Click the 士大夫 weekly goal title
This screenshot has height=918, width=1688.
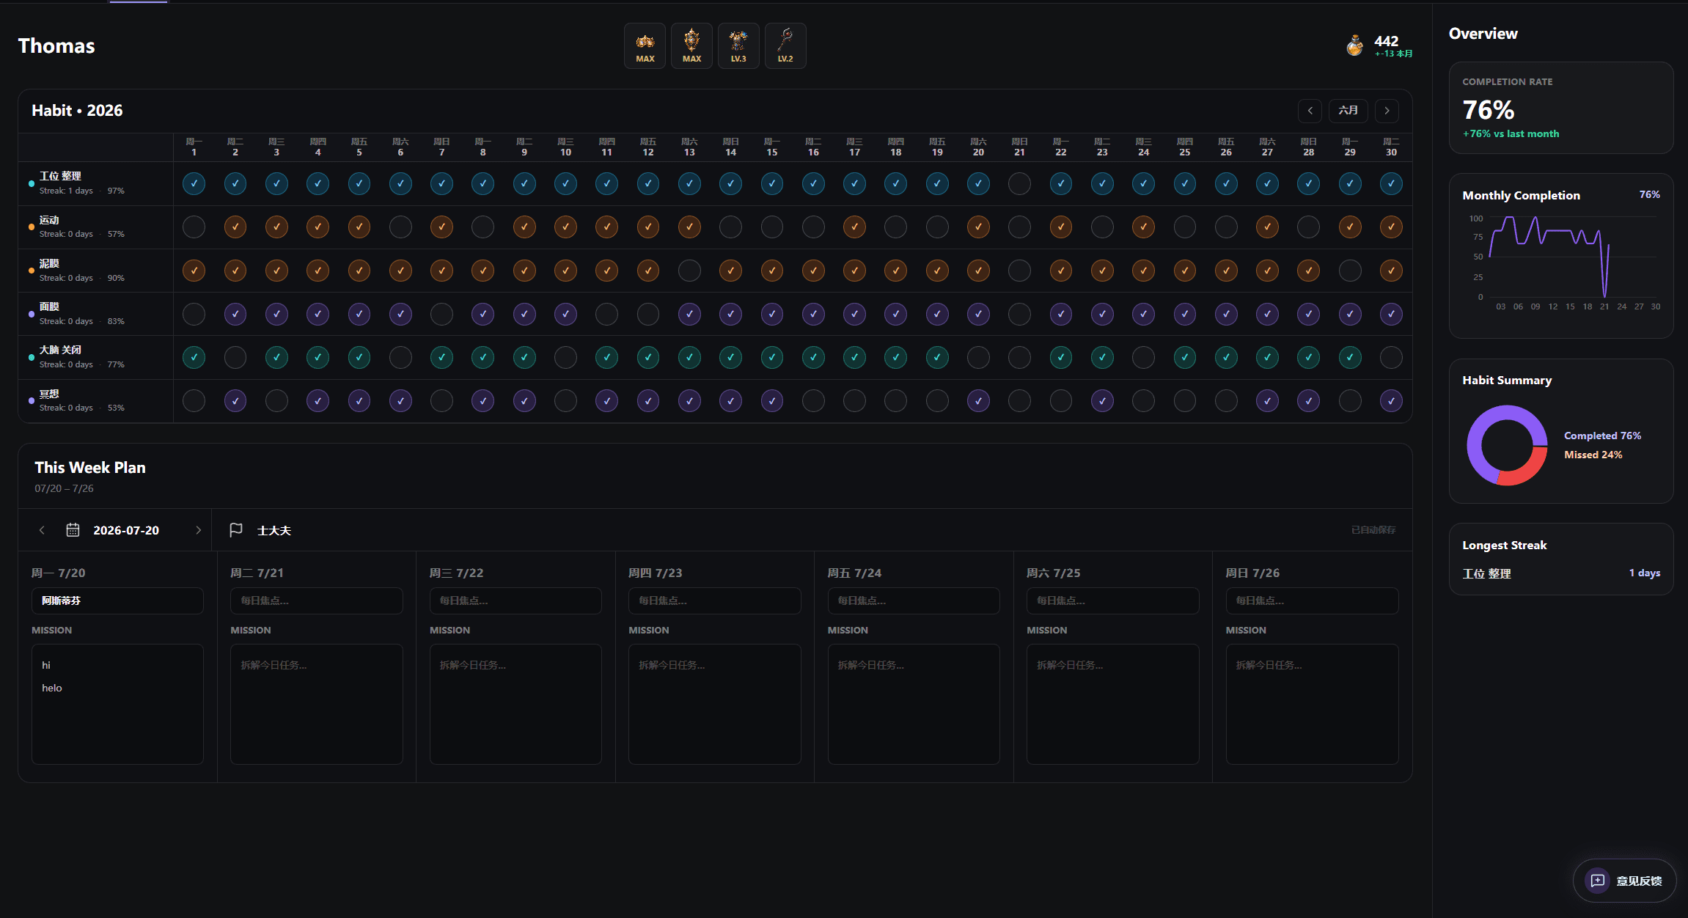tap(274, 530)
